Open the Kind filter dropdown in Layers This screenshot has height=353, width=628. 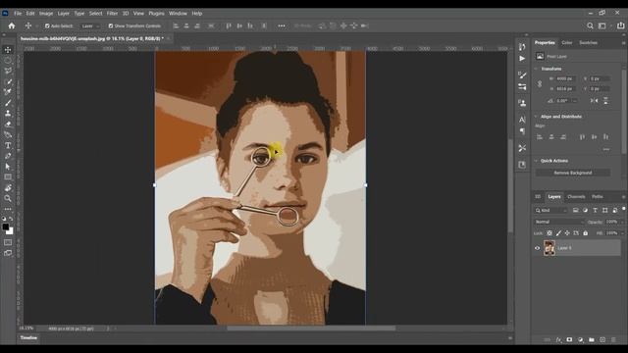click(551, 210)
